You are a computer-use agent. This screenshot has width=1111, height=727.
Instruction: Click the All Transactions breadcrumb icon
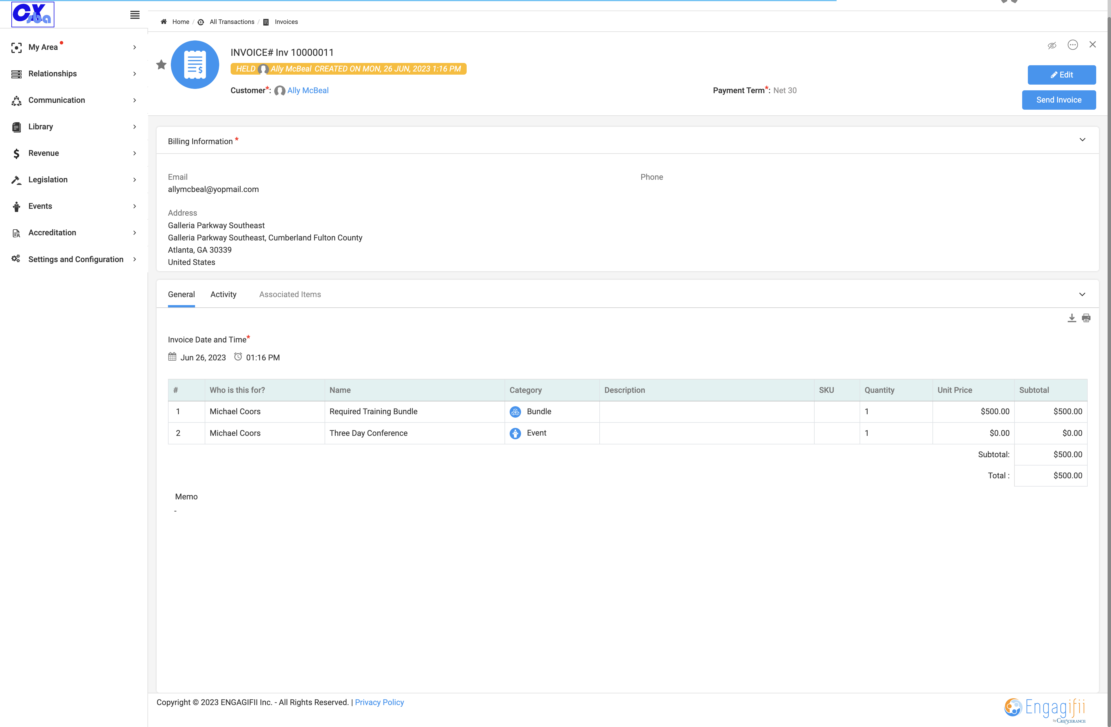pyautogui.click(x=201, y=22)
